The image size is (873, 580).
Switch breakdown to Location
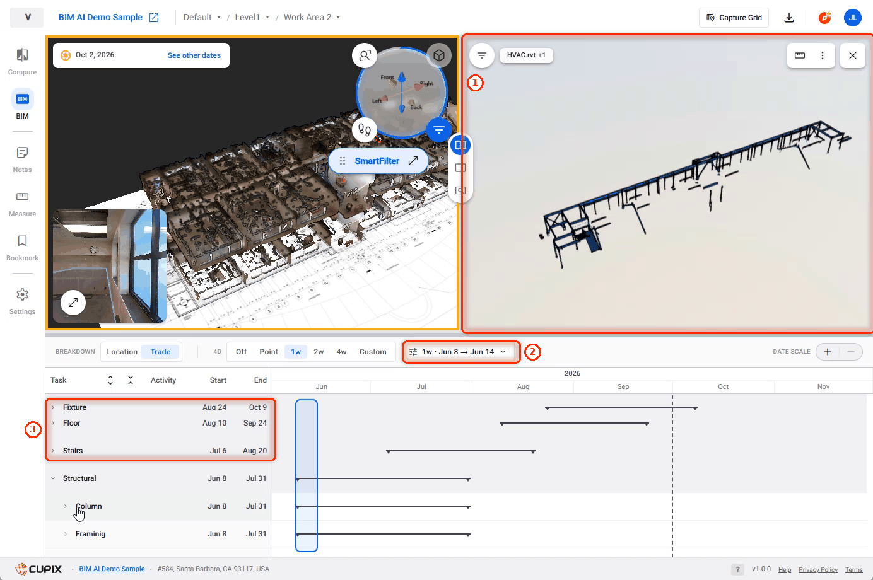tap(122, 352)
